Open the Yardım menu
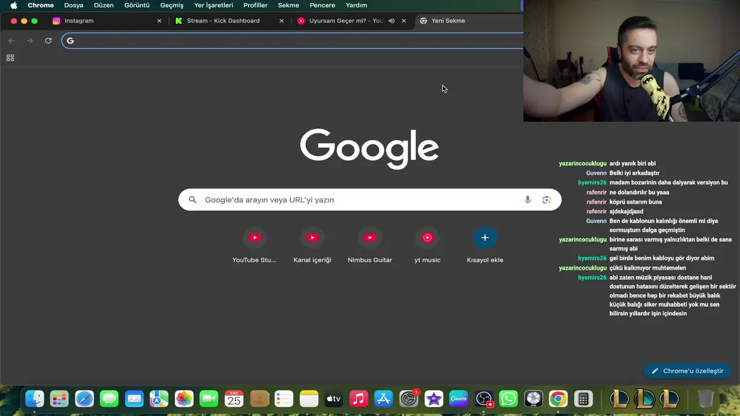This screenshot has height=416, width=740. pyautogui.click(x=356, y=5)
